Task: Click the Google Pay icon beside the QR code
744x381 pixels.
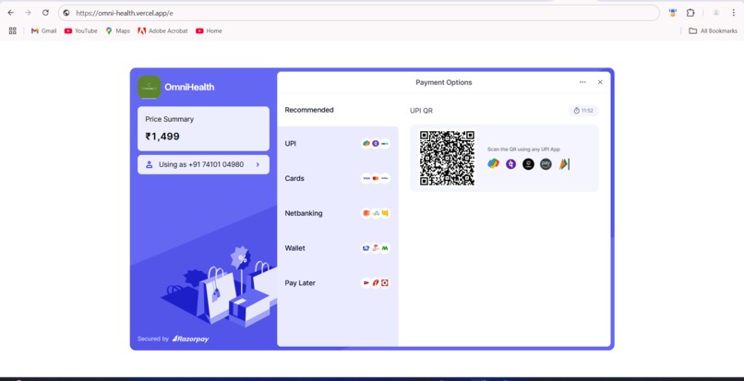Action: [x=493, y=164]
